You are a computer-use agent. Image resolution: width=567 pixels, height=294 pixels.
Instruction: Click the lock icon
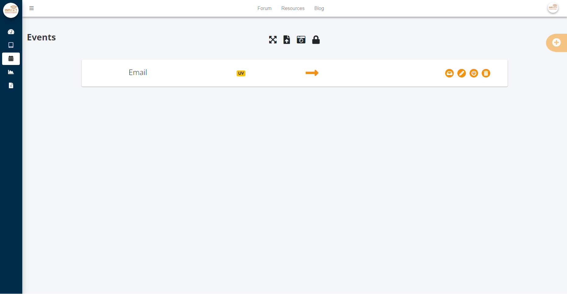(316, 40)
